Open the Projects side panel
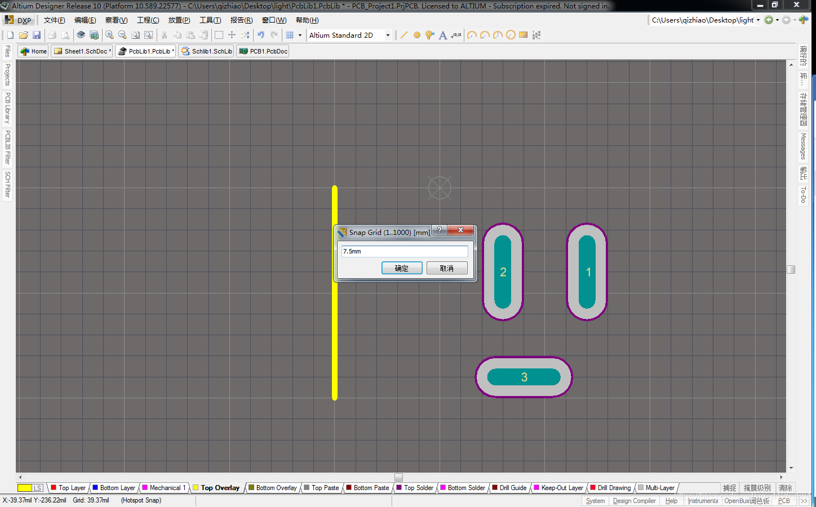 click(x=7, y=74)
